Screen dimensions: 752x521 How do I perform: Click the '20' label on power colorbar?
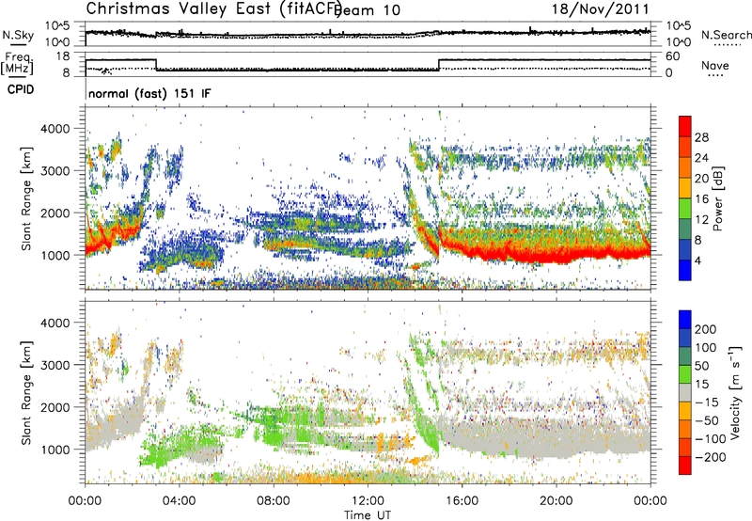click(701, 179)
